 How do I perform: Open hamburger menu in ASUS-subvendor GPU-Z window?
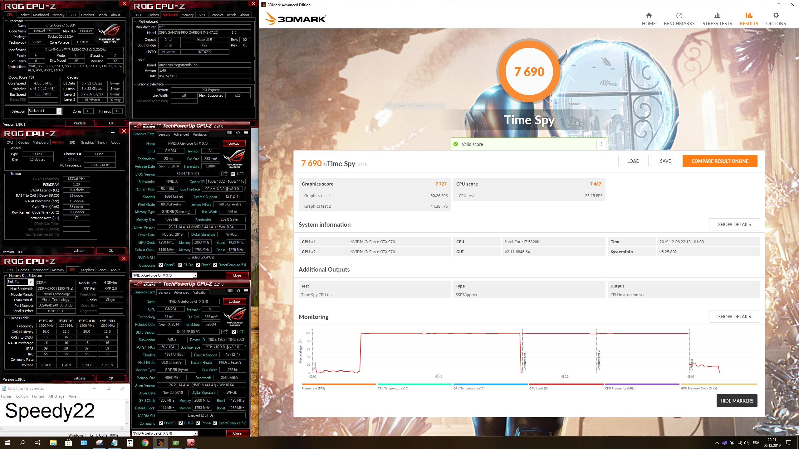[246, 291]
